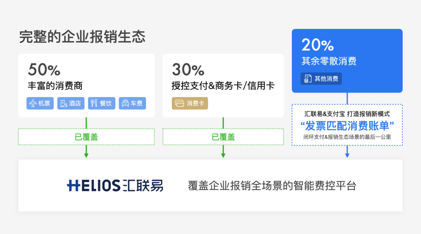Viewport: 421px width, 234px height.
Task: Click the document icon in 其他消费 tag
Action: tap(308, 79)
